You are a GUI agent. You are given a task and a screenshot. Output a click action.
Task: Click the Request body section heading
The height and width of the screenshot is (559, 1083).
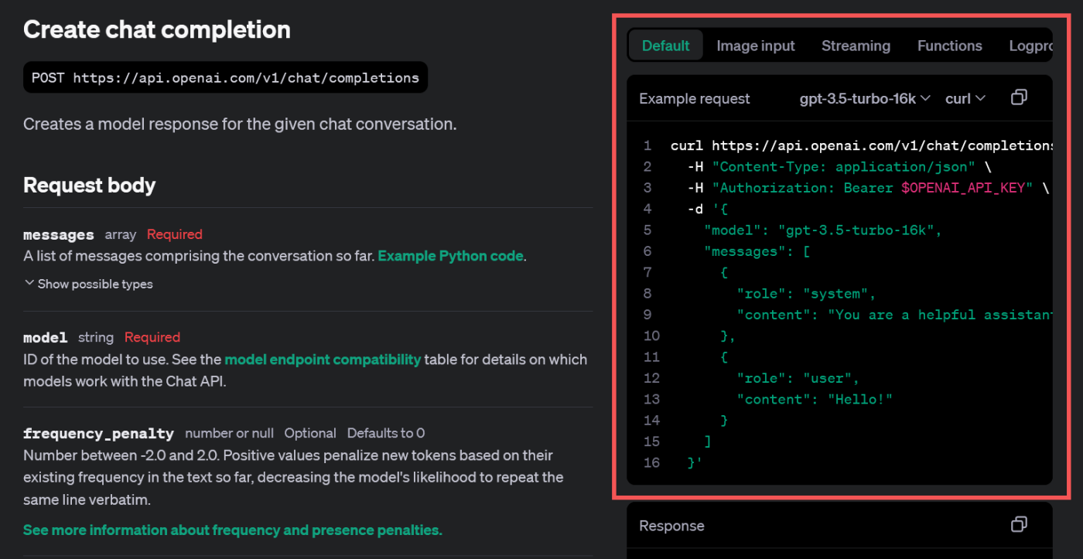pyautogui.click(x=89, y=186)
